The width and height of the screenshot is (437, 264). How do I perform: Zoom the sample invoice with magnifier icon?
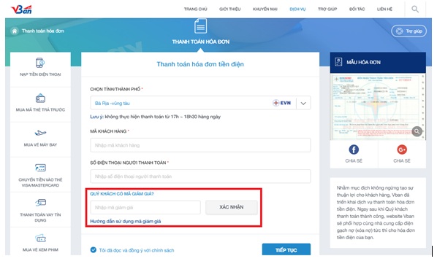coord(417,131)
